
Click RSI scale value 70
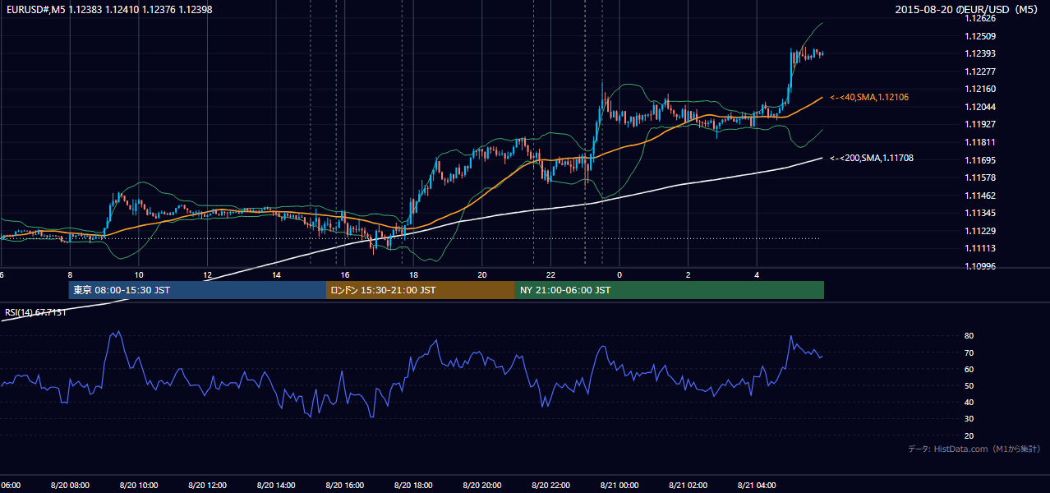(969, 352)
